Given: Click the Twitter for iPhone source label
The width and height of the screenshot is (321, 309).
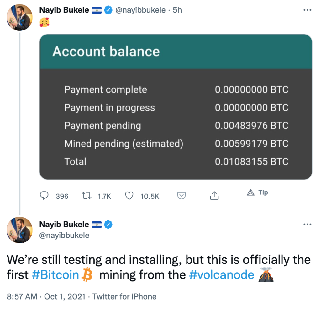Looking at the screenshot, I should click(x=124, y=297).
